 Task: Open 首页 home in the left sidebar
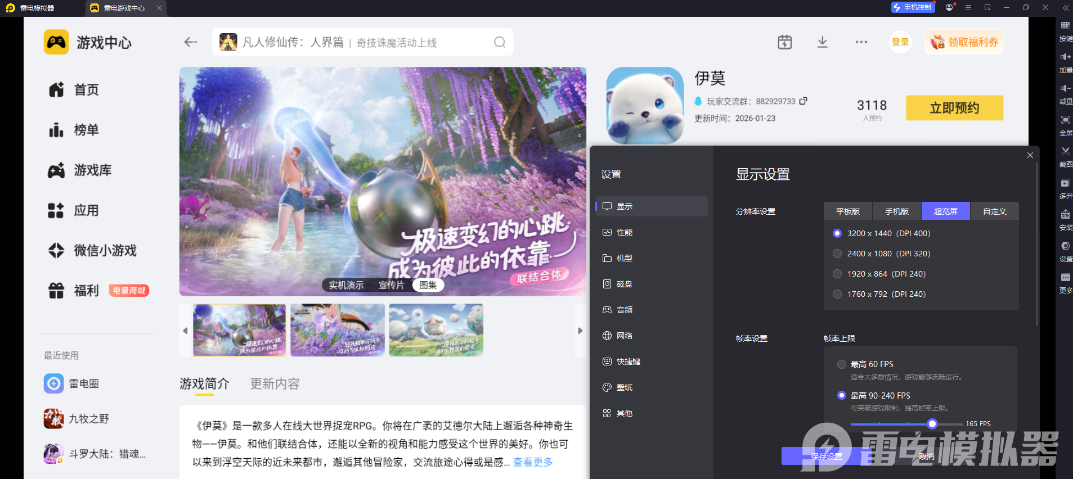73,90
